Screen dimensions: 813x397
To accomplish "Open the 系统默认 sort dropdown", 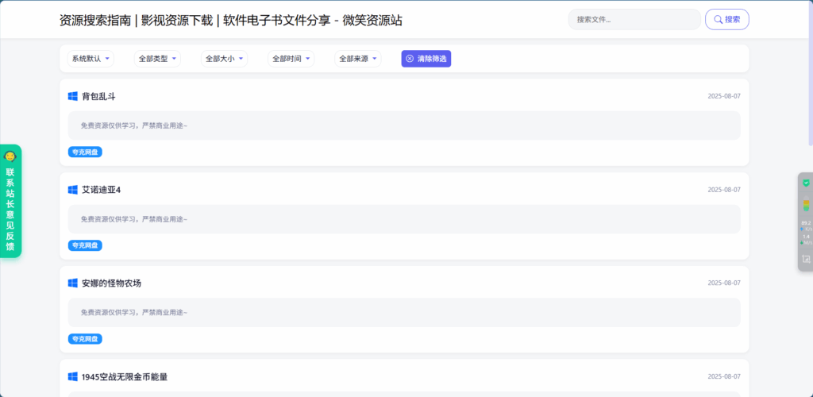I will (91, 59).
